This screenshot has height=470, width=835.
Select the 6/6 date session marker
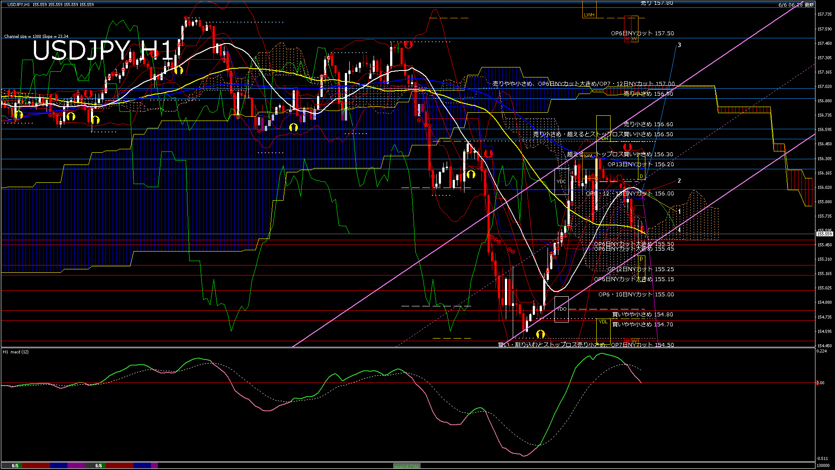pos(99,466)
